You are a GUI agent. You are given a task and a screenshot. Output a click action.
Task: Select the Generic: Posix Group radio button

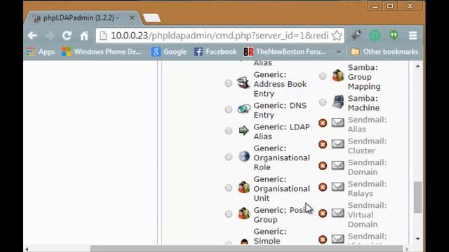229,213
